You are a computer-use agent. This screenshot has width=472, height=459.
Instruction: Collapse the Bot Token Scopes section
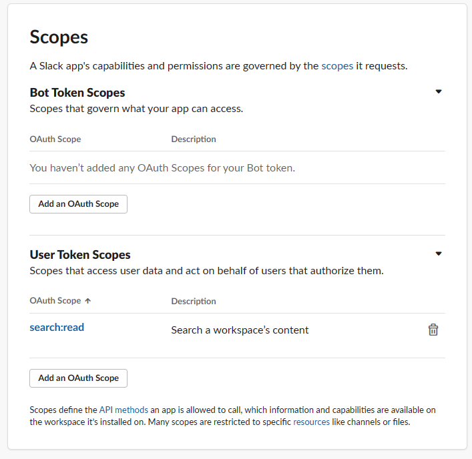point(439,91)
